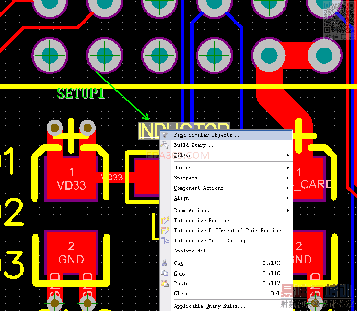357x311 pixels.
Task: Click the SETUP1 text label
Action: pos(81,94)
